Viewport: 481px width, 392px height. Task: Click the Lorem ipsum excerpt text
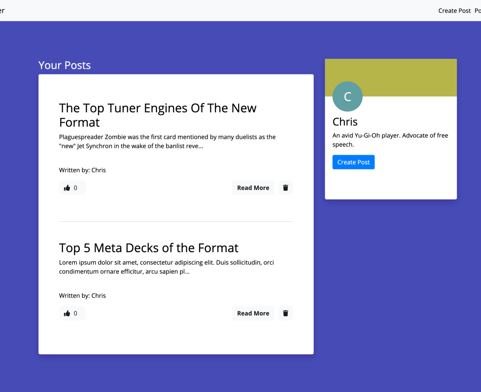[x=167, y=267]
